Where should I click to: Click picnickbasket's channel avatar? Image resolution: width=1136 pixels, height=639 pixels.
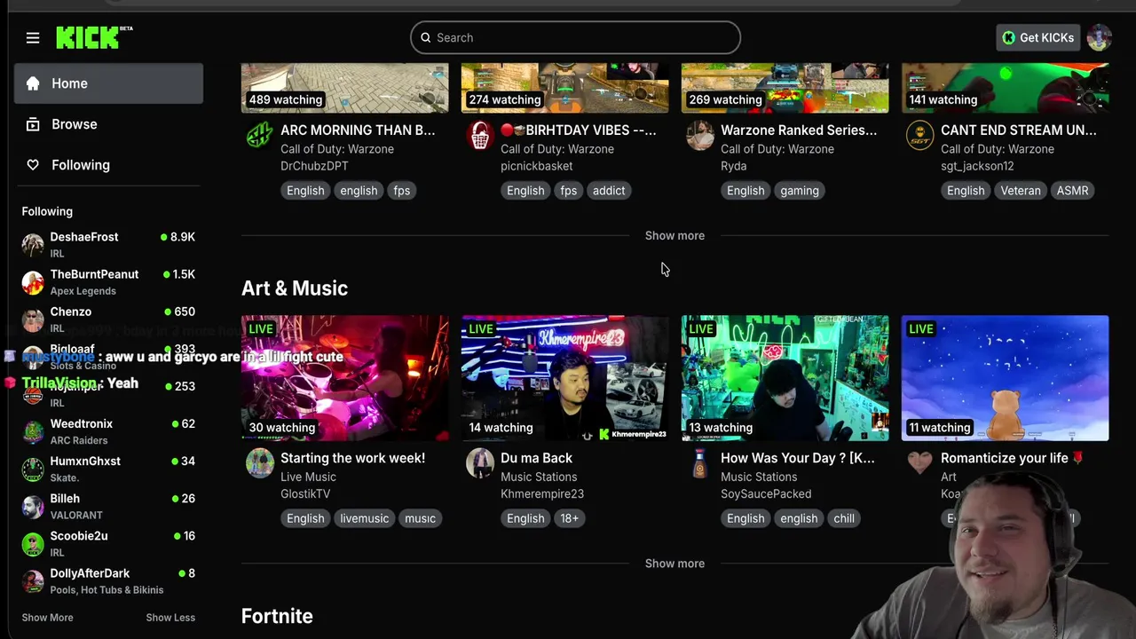pyautogui.click(x=480, y=135)
